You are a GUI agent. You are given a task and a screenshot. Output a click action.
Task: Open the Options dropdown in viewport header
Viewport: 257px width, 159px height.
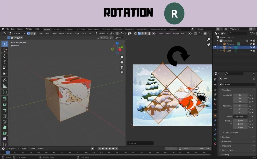pos(119,38)
